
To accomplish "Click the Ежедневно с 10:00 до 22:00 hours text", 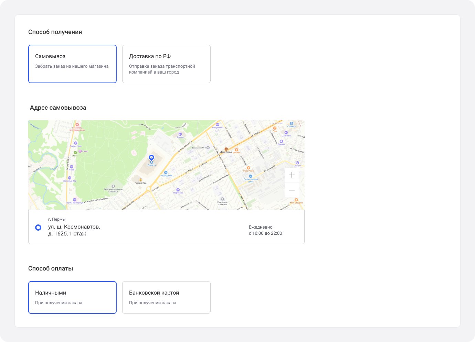I will (265, 230).
